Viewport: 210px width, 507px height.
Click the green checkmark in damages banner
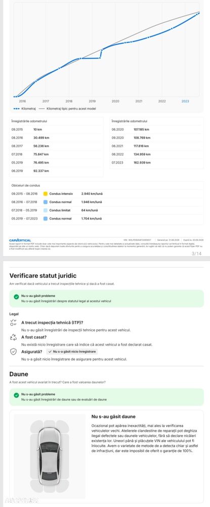coord(16,395)
